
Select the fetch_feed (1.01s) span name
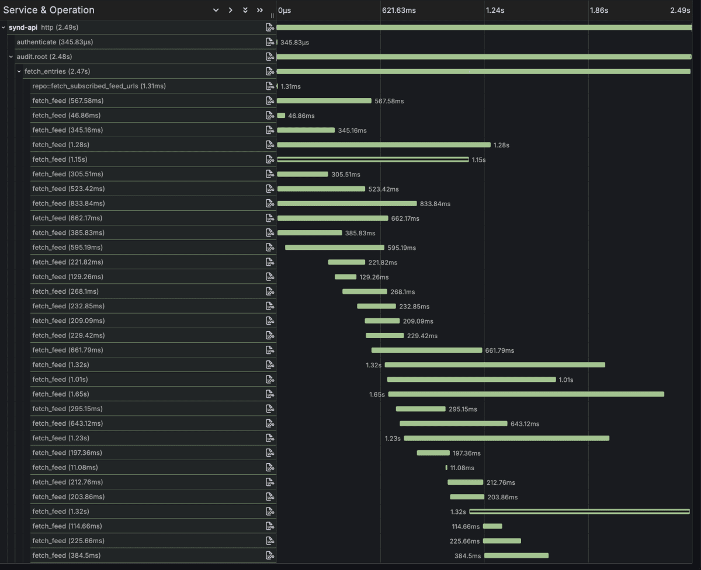coord(61,379)
